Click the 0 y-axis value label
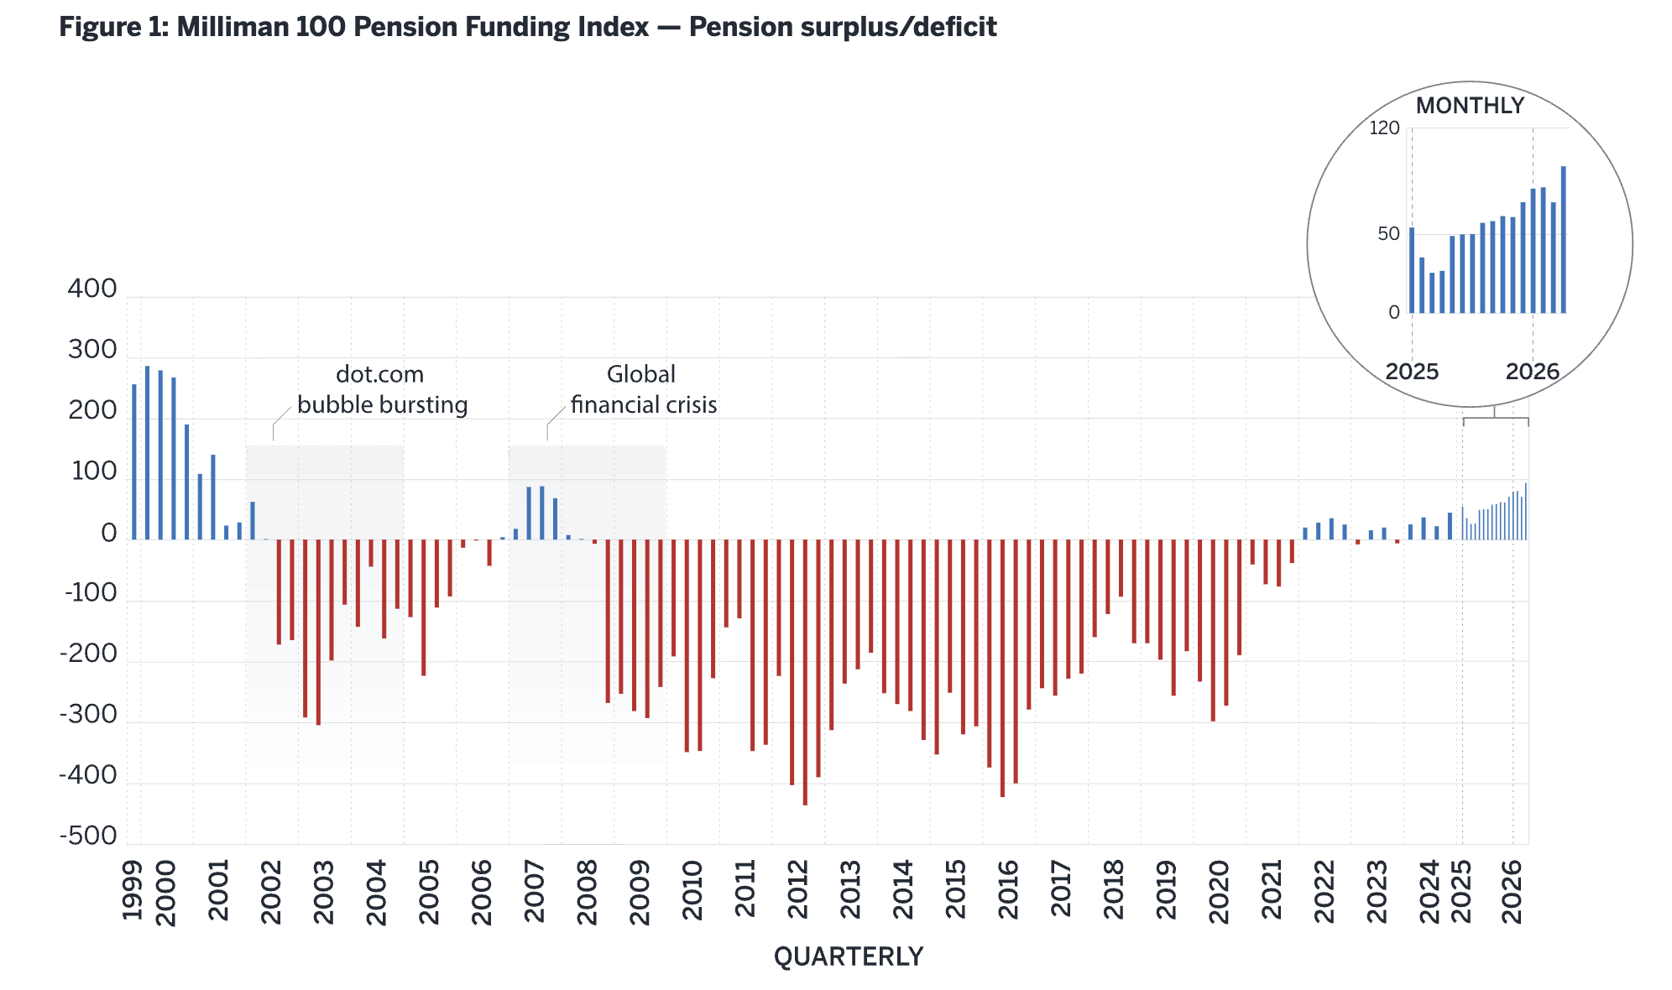This screenshot has height=990, width=1672. click(x=109, y=533)
